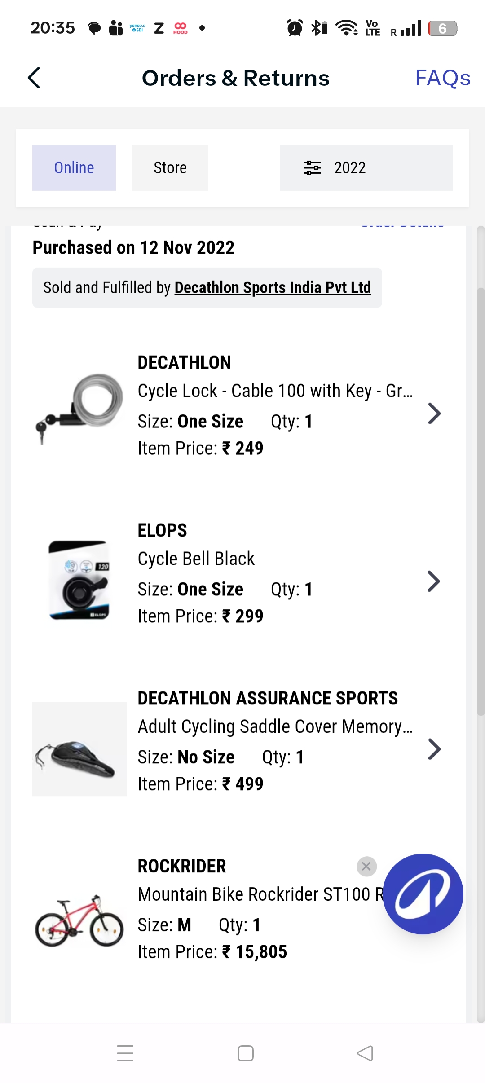Image resolution: width=485 pixels, height=1083 pixels.
Task: Tap the back arrow icon
Action: (x=34, y=78)
